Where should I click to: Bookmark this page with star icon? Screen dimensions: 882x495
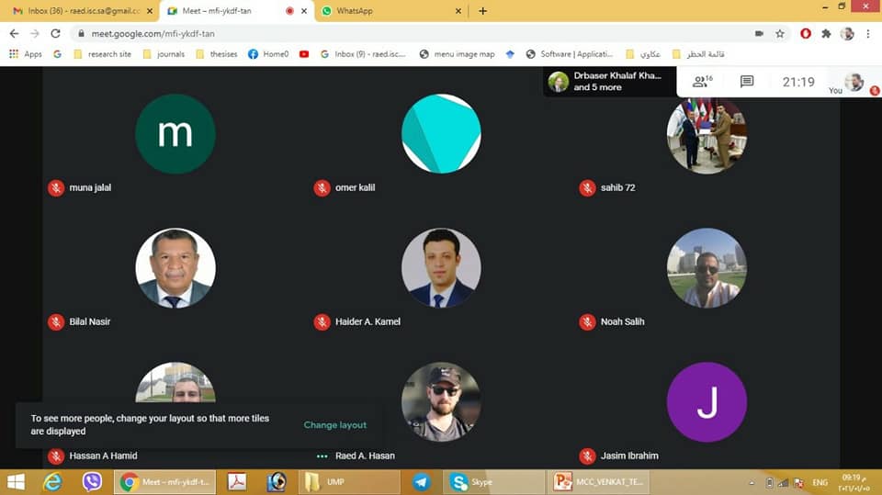(780, 33)
